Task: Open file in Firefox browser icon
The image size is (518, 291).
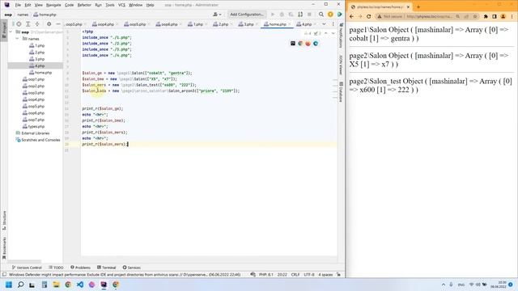Action: click(x=308, y=44)
